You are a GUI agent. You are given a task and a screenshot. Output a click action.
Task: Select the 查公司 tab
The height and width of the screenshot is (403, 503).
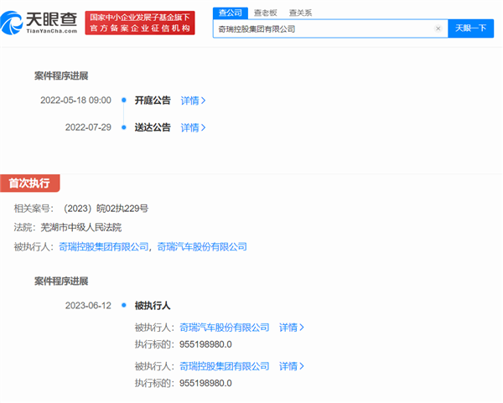pos(231,13)
